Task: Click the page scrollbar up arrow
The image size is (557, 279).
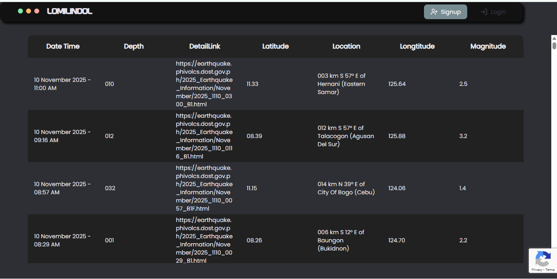Action: 554,38
